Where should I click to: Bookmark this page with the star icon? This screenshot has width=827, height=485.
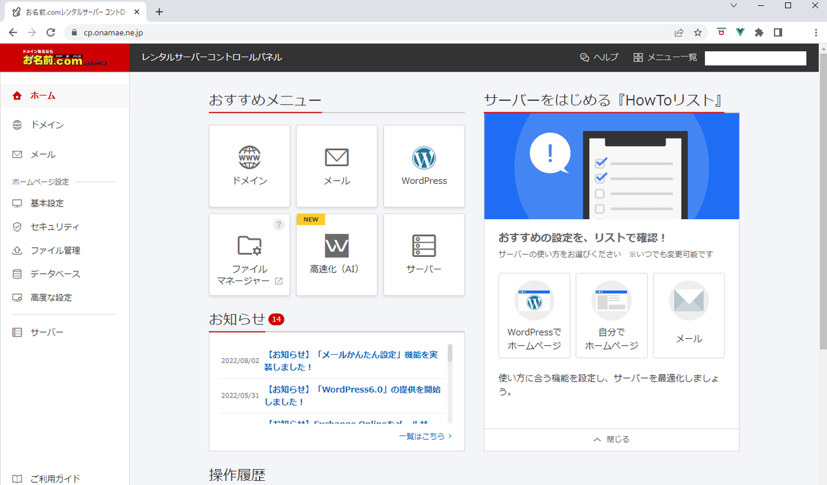tap(697, 32)
